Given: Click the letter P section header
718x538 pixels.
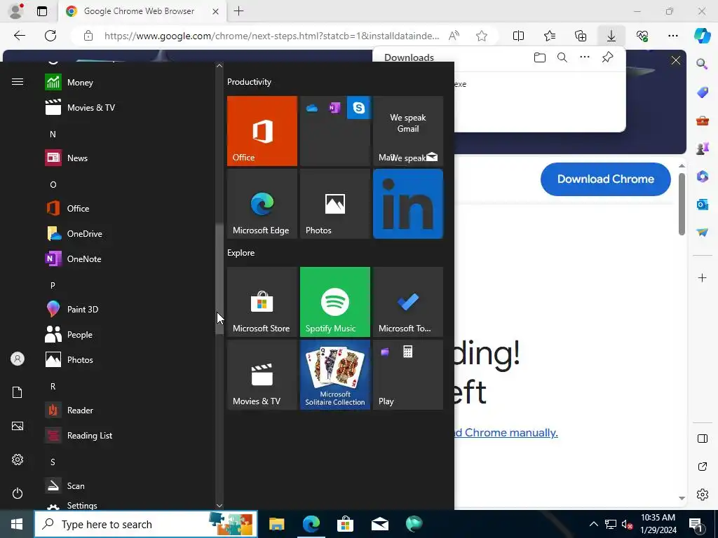Looking at the screenshot, I should [x=53, y=285].
